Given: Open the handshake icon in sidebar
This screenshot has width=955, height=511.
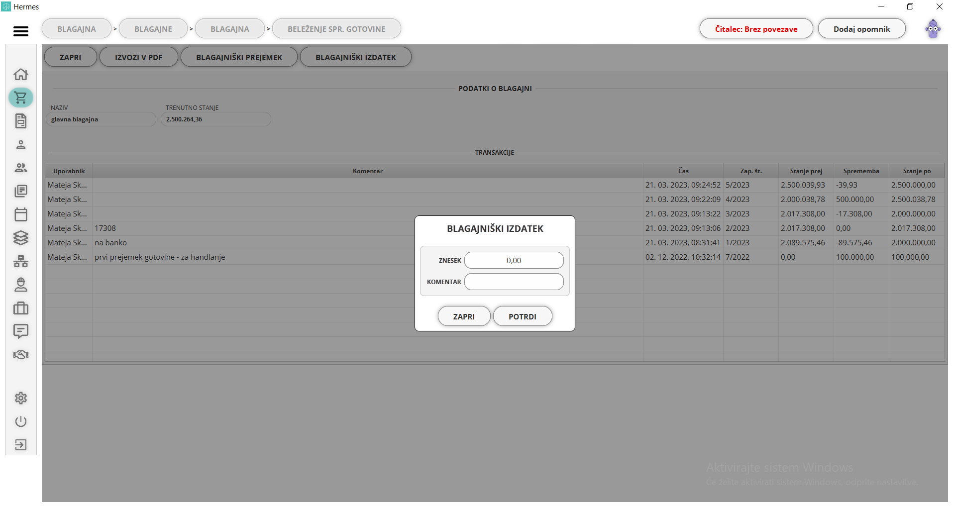Looking at the screenshot, I should coord(21,355).
